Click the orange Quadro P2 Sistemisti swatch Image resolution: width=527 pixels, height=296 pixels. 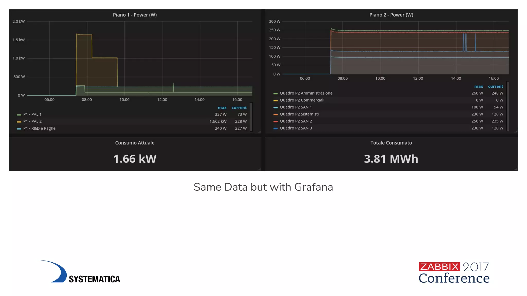pos(275,114)
